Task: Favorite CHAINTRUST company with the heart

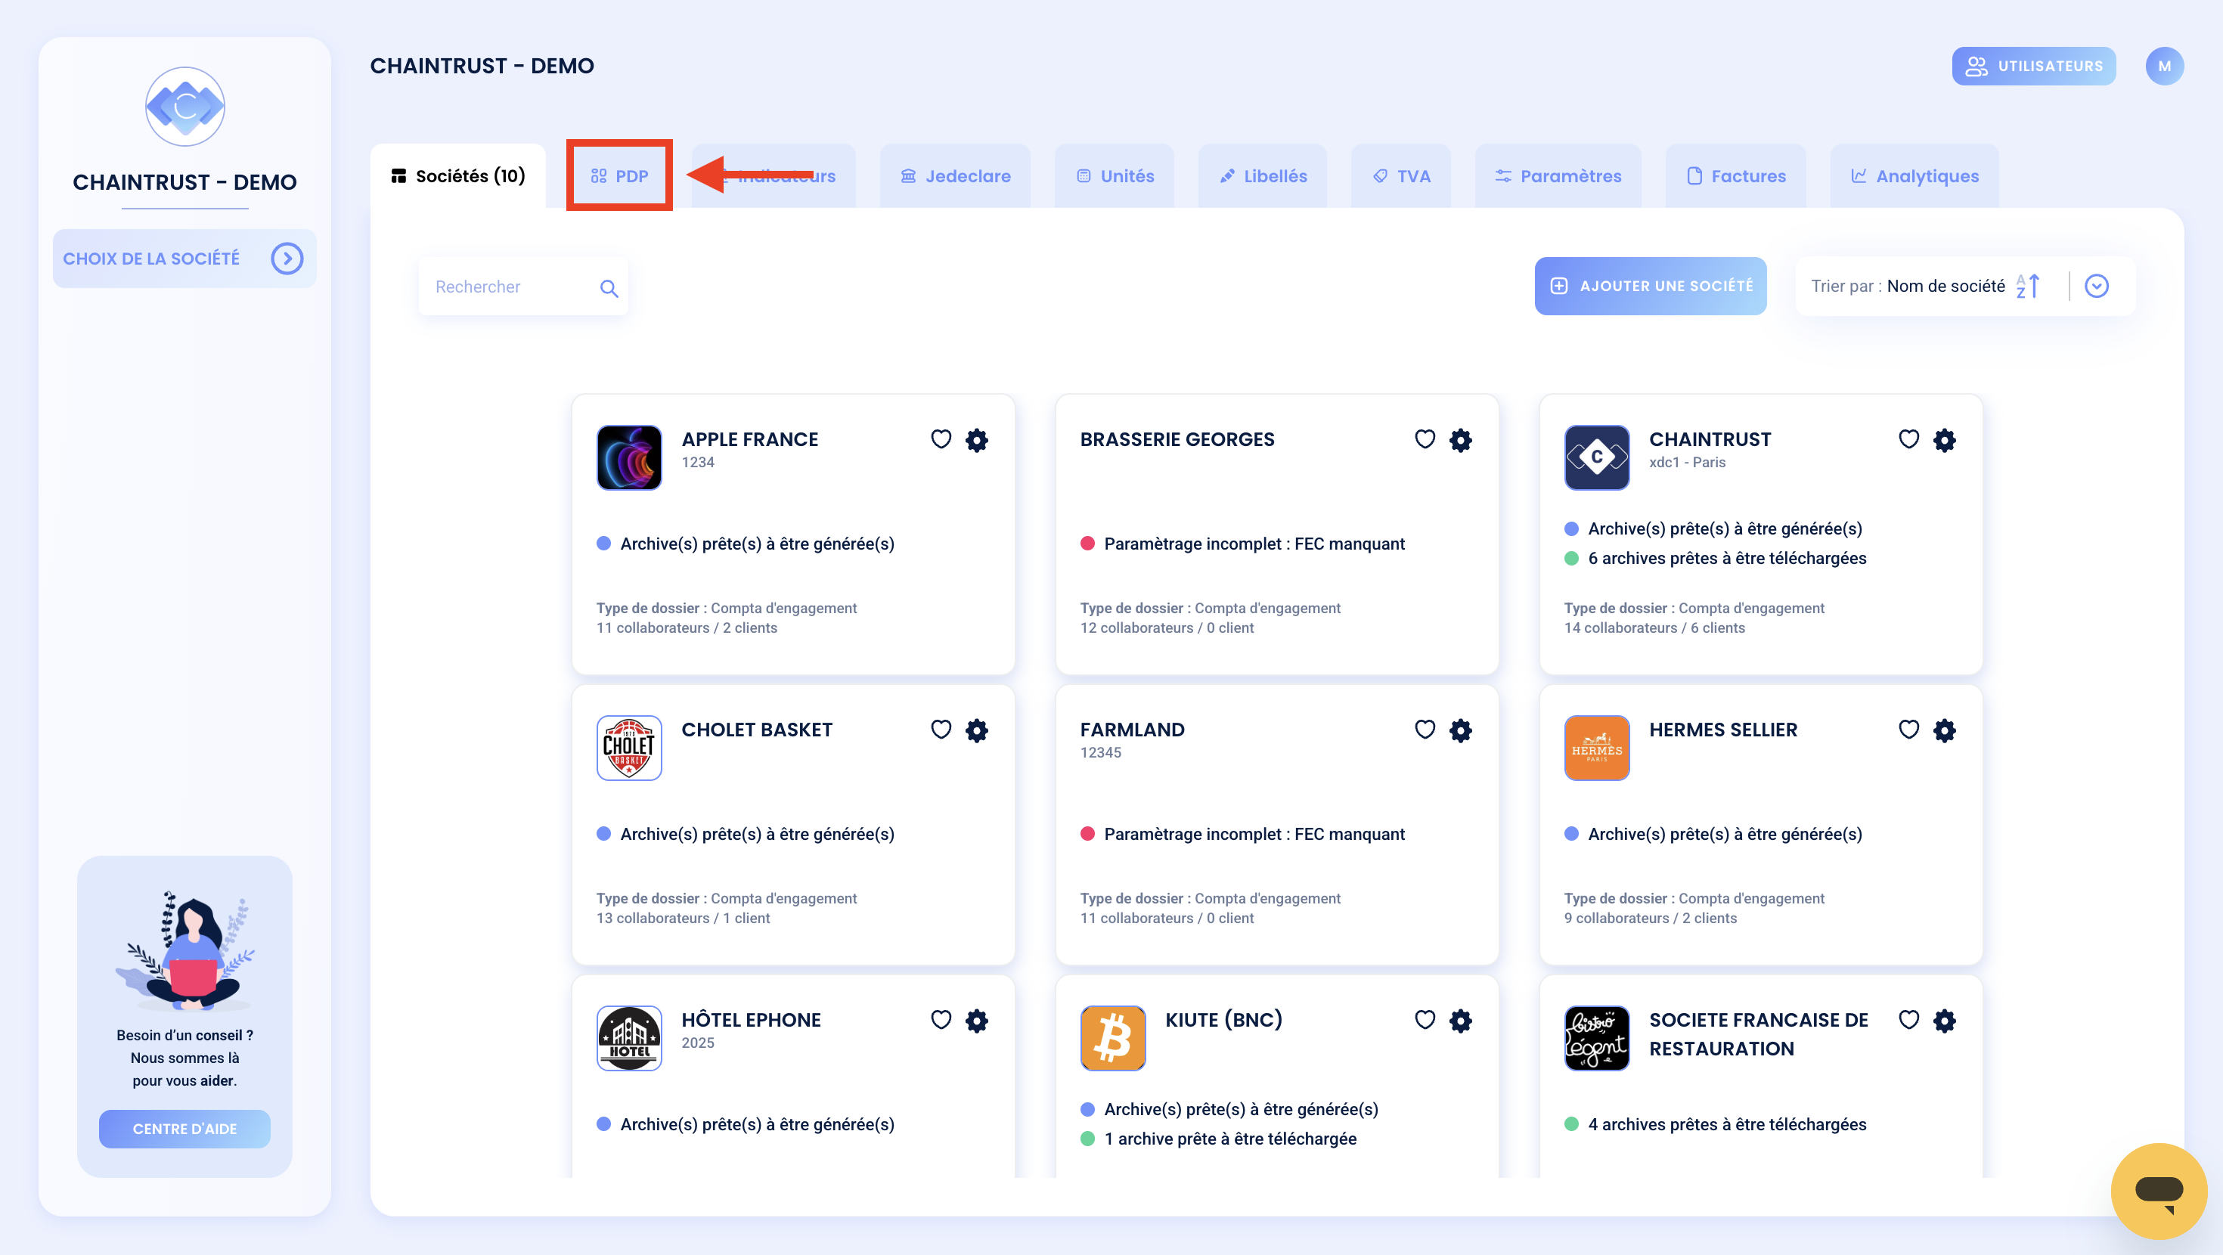Action: [1909, 439]
